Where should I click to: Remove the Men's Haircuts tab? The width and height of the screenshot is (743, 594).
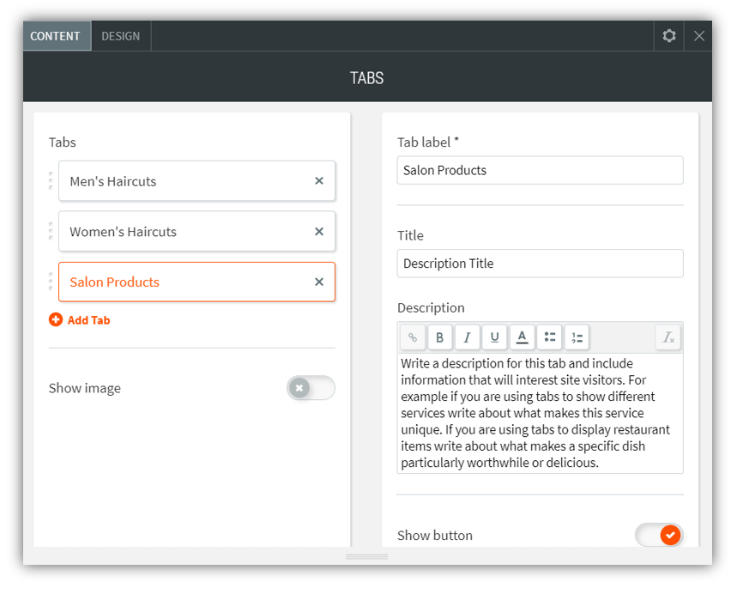pos(319,181)
